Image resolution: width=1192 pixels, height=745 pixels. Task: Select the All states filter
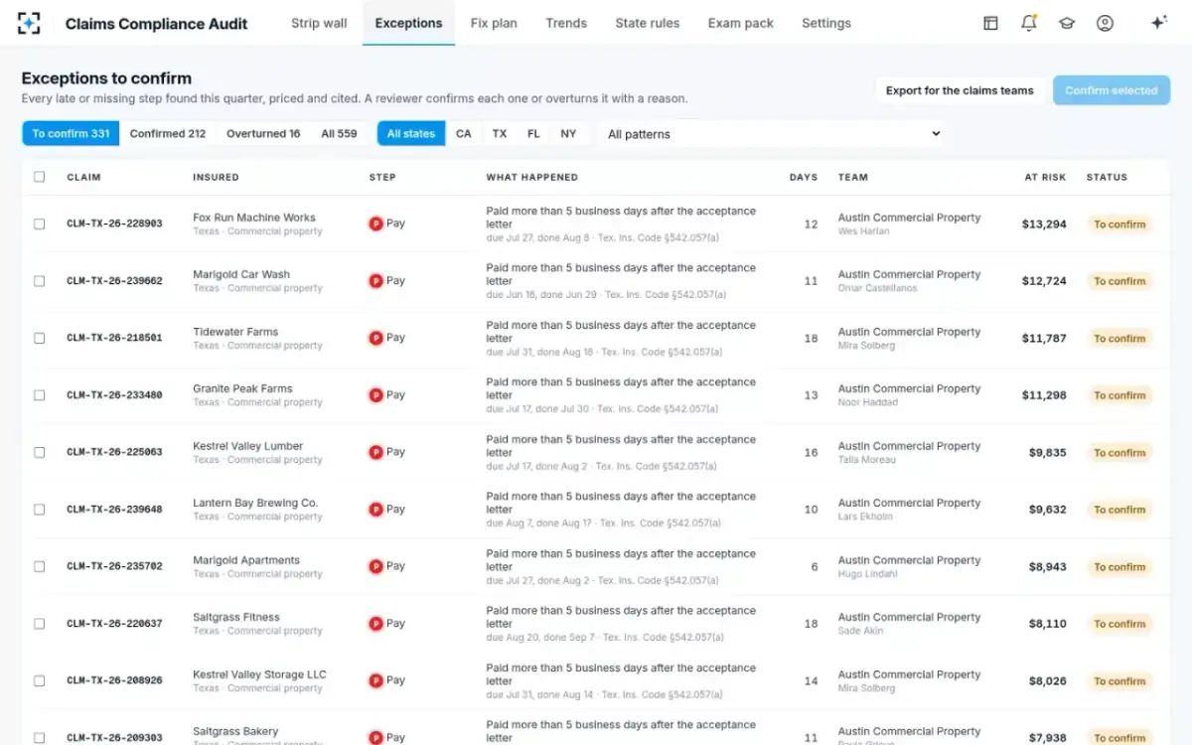pos(411,134)
